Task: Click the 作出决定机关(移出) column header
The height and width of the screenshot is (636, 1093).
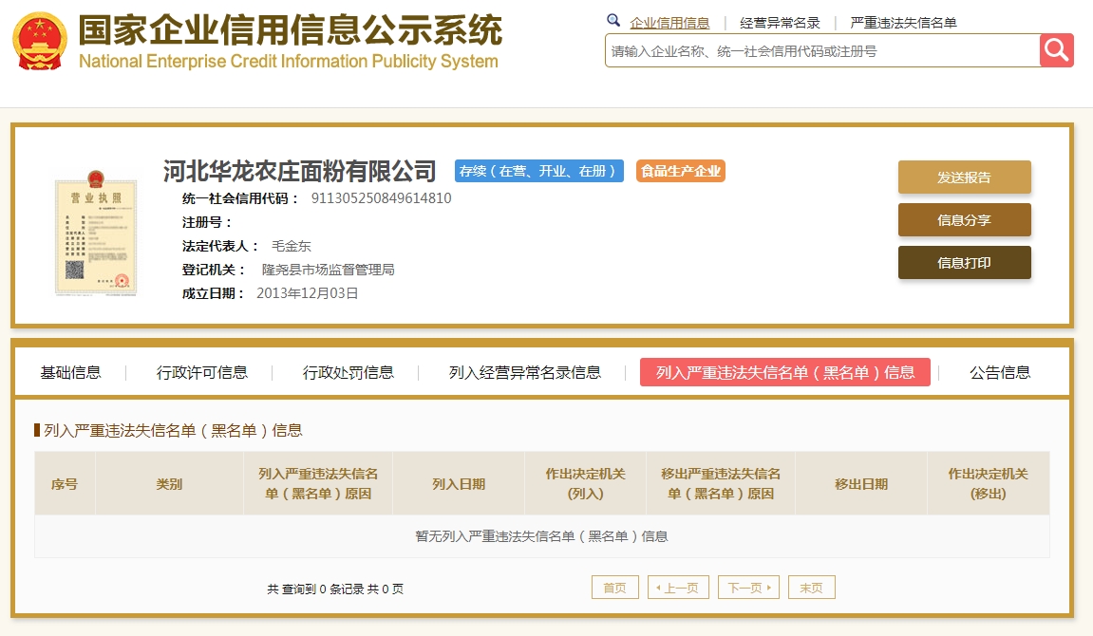Action: pyautogui.click(x=989, y=484)
